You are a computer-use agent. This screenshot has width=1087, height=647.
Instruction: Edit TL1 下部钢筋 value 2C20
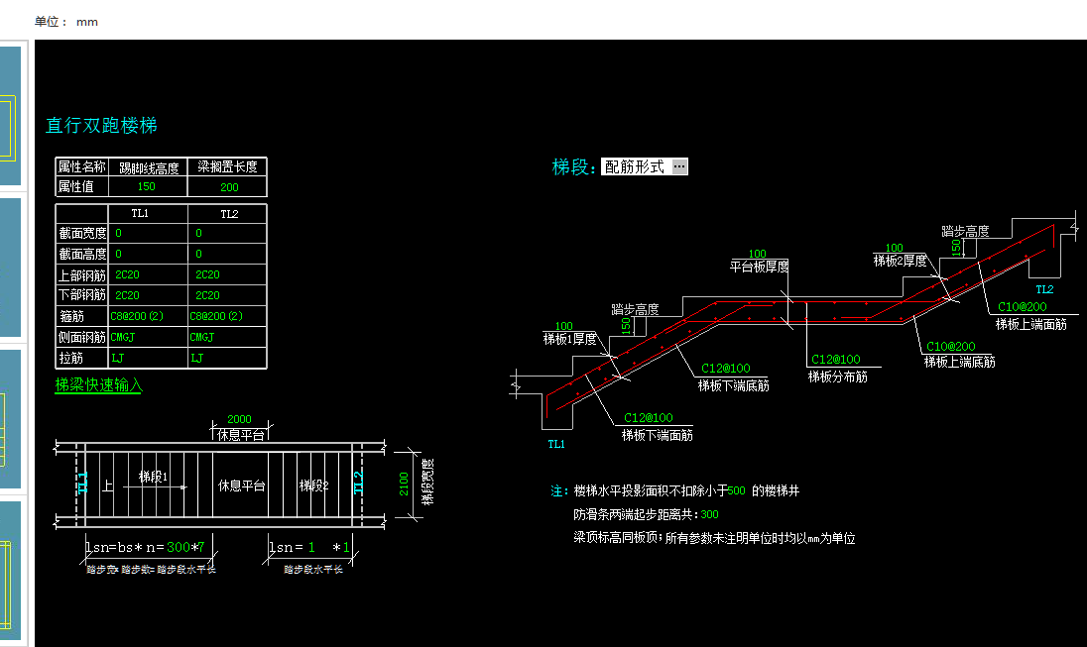pyautogui.click(x=128, y=296)
